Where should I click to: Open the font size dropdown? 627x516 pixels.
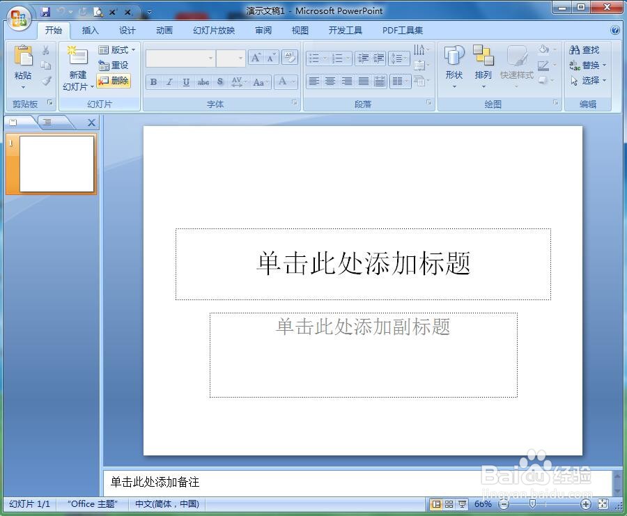tap(240, 58)
